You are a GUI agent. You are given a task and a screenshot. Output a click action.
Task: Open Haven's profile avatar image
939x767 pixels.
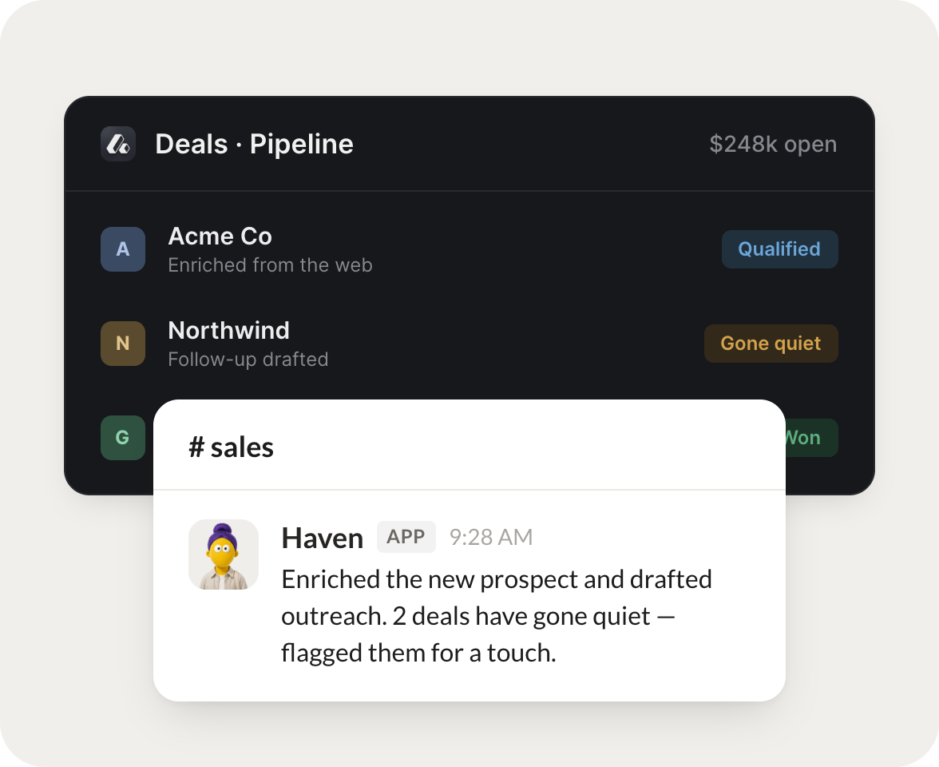[x=224, y=554]
